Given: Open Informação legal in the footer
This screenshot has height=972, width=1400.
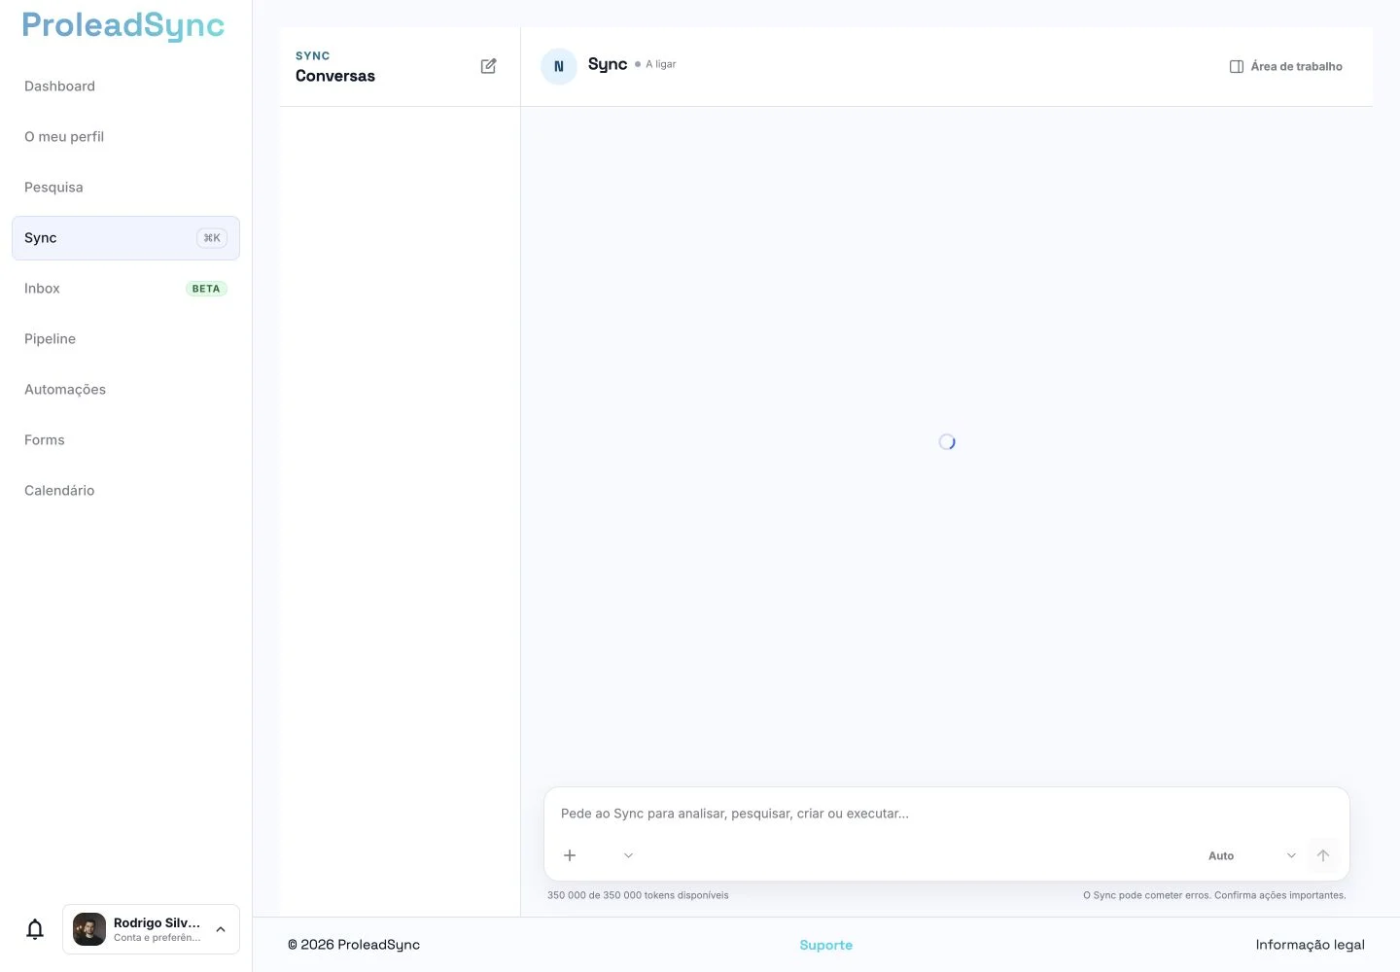Looking at the screenshot, I should click(1310, 945).
